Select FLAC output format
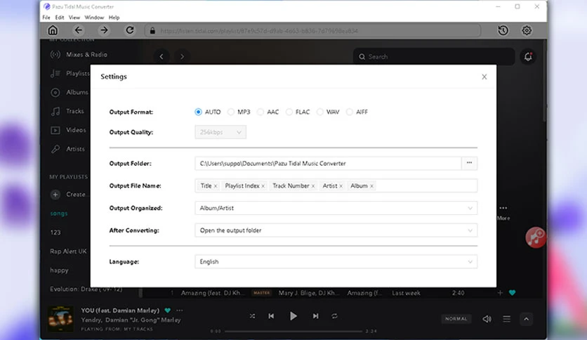 [289, 112]
